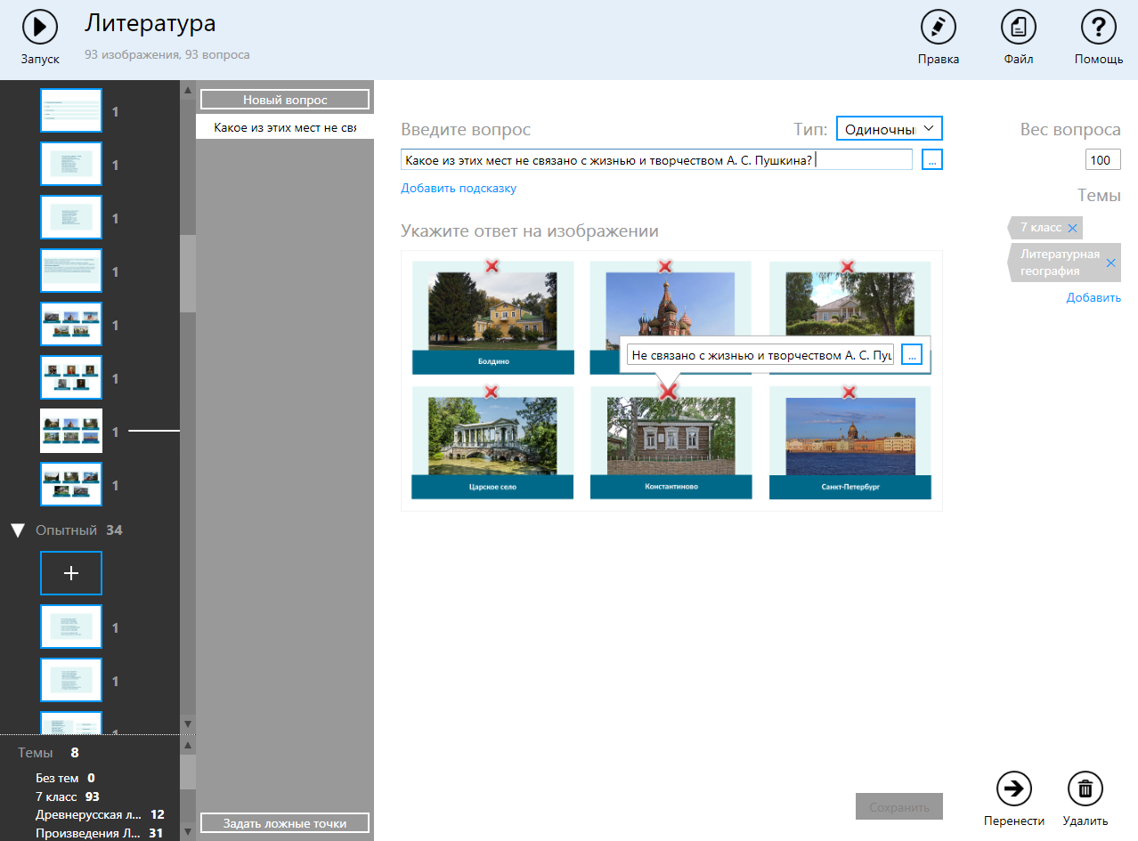Add a new slide with plus thumbnail

71,574
